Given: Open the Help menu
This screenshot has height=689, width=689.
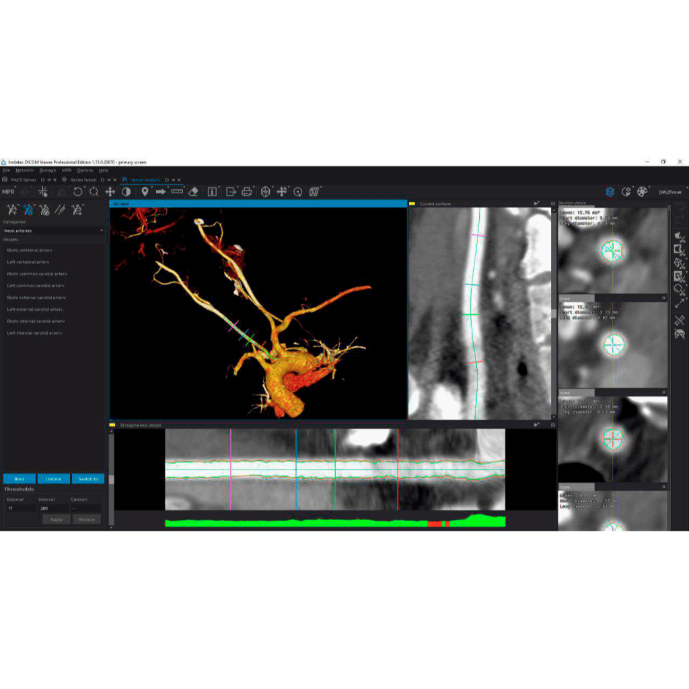Looking at the screenshot, I should (x=104, y=170).
